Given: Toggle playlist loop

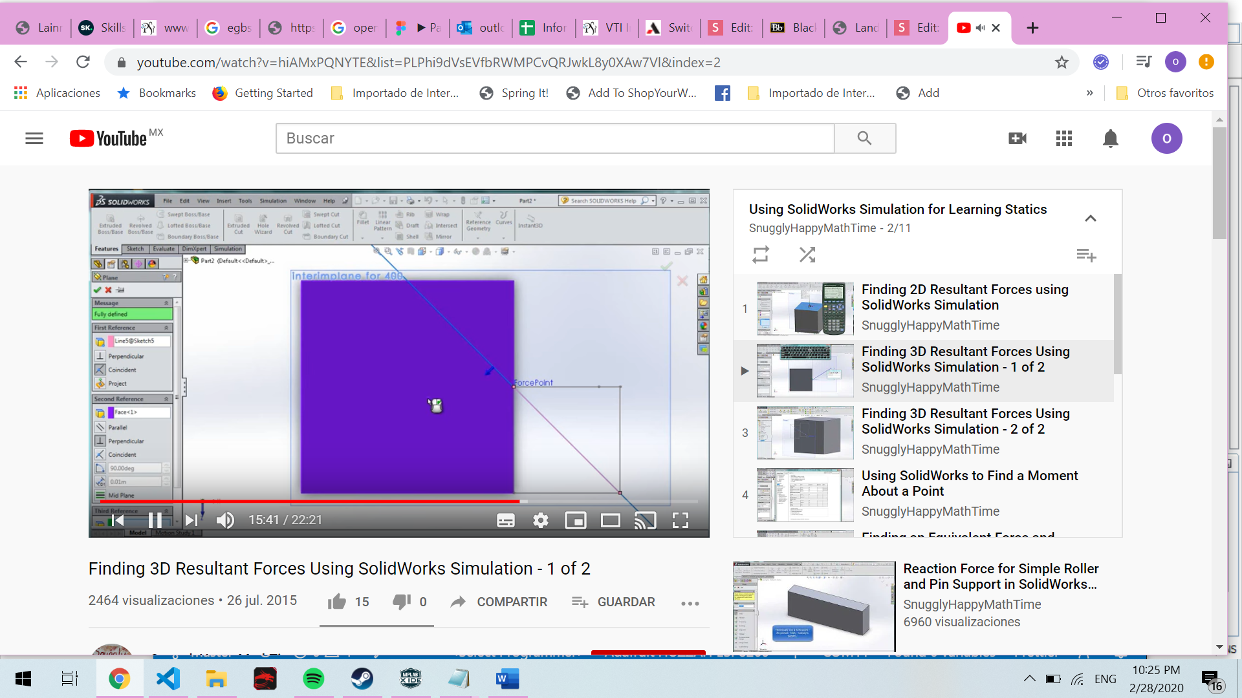Looking at the screenshot, I should pos(761,255).
